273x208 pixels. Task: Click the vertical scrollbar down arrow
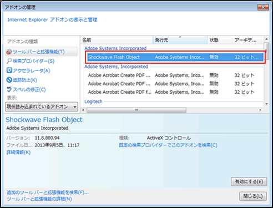[266, 104]
